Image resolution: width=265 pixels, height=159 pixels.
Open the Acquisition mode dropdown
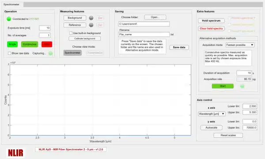(240, 45)
